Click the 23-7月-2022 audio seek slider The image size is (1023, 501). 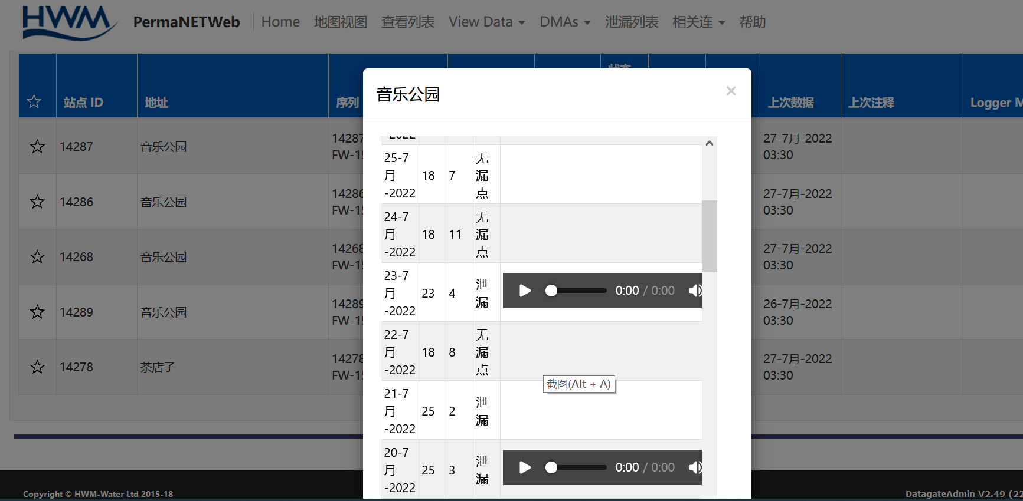(578, 291)
